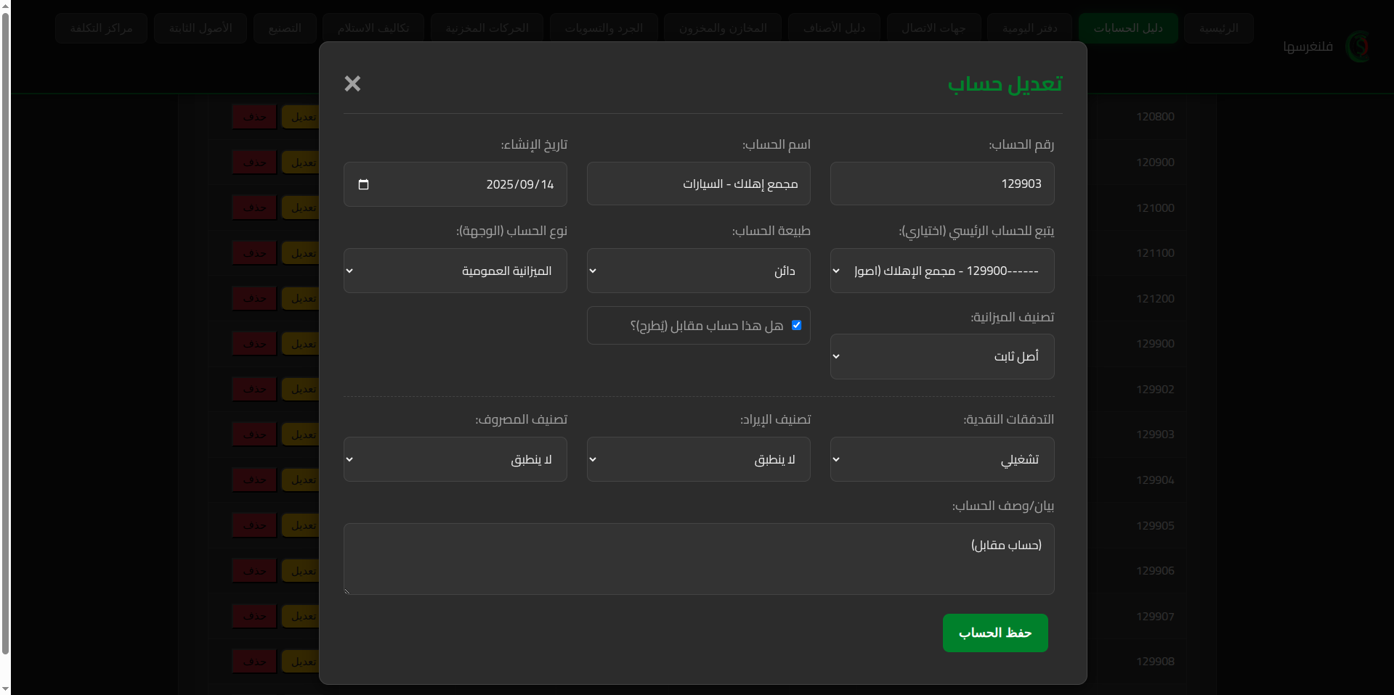
Task: Open the expense classification dropdown
Action: click(x=455, y=459)
